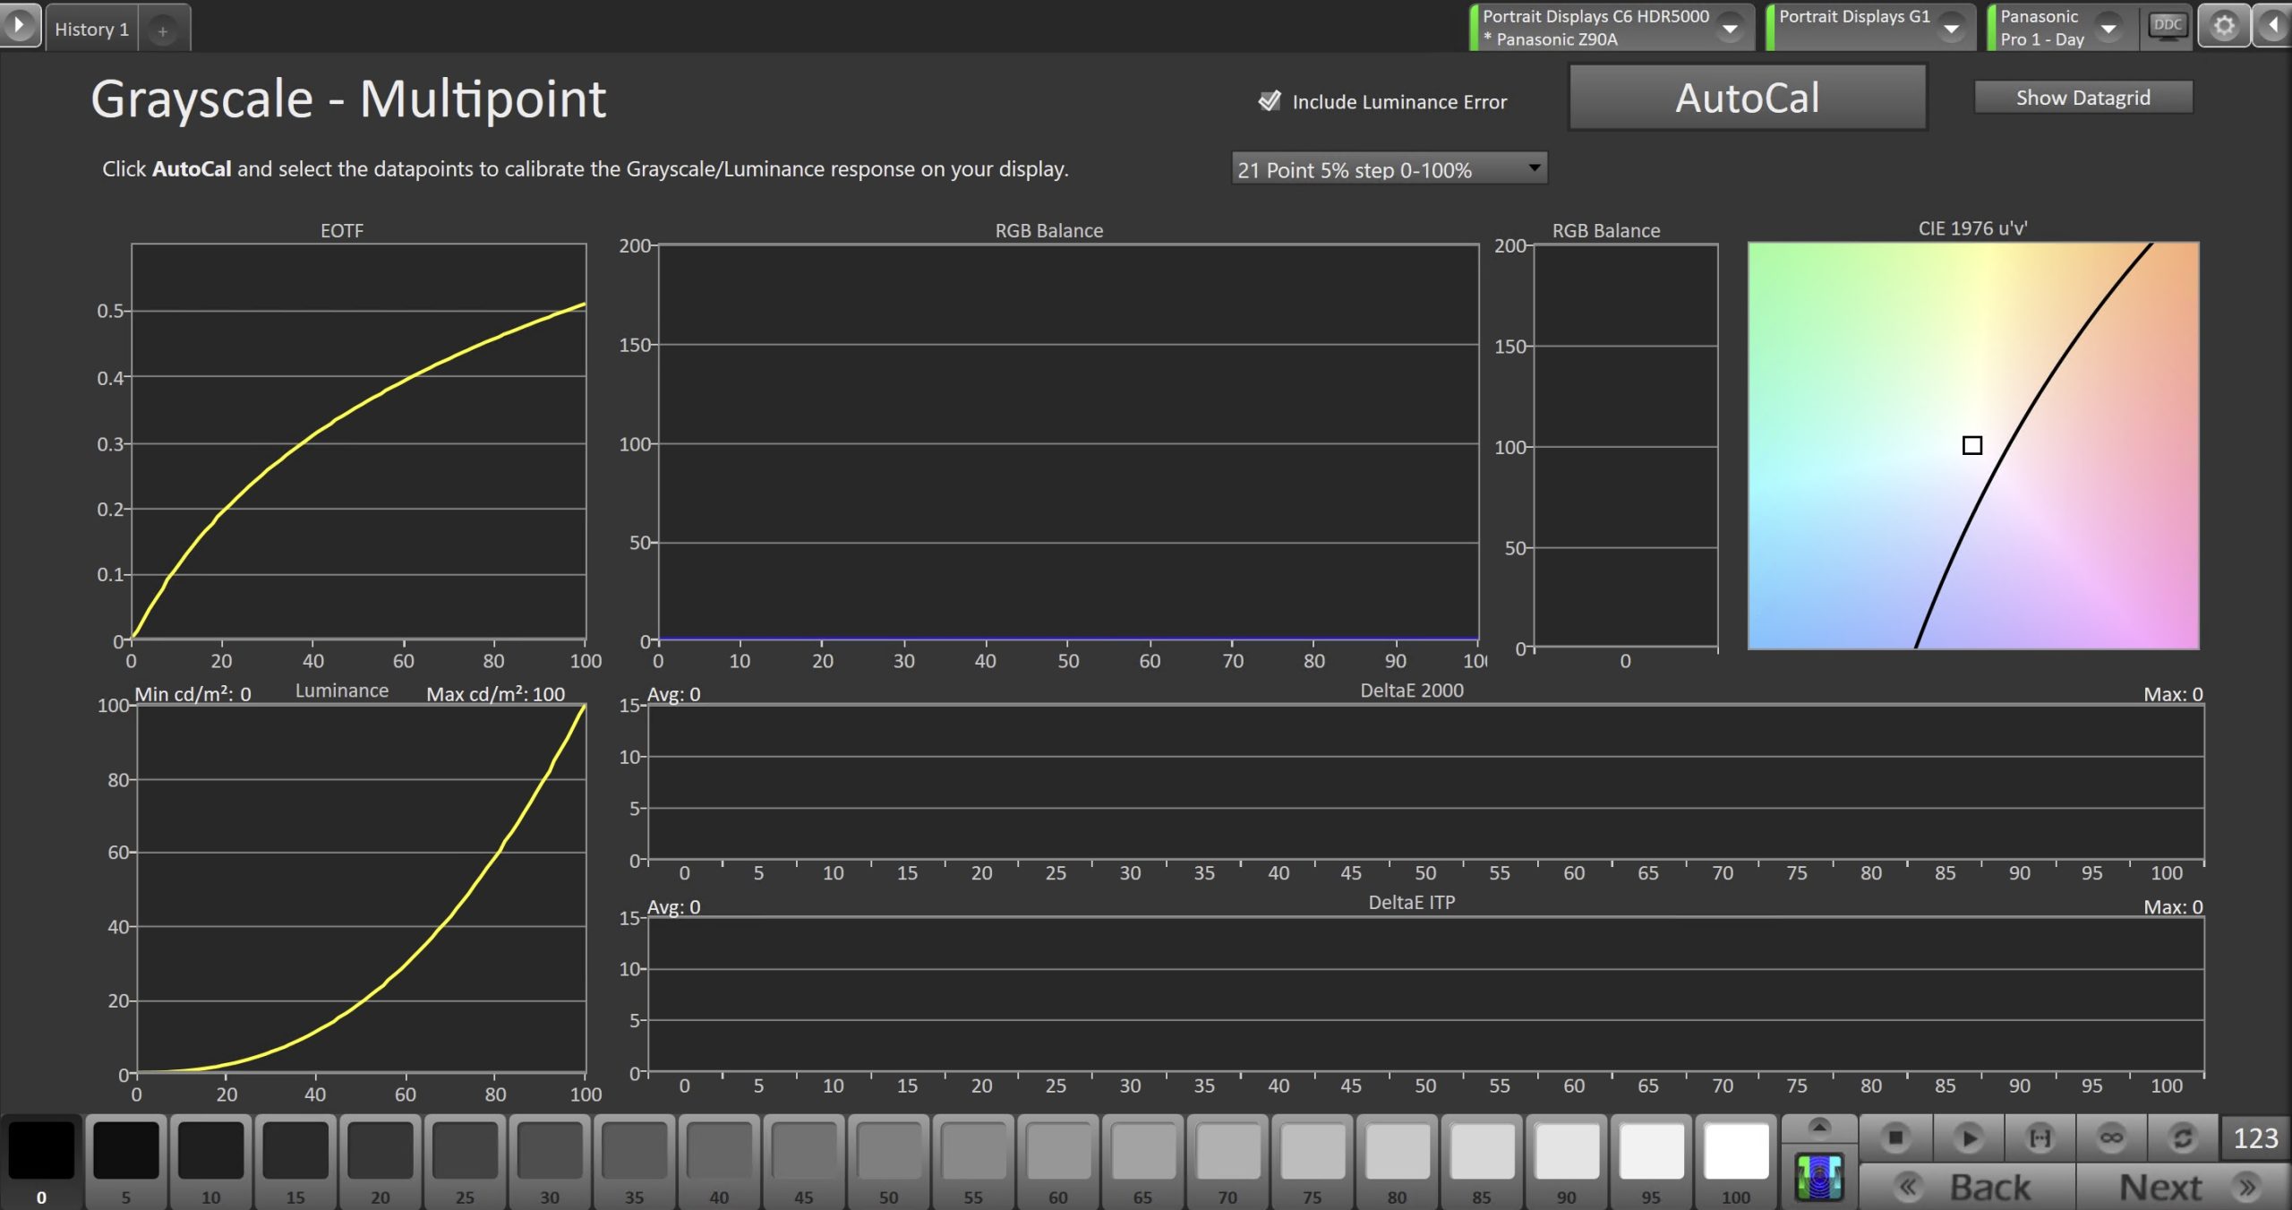This screenshot has width=2292, height=1210.
Task: Open the 21 Point 5% step dropdown
Action: [1389, 169]
